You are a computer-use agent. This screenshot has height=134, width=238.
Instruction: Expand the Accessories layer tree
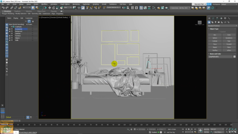point(10,29)
